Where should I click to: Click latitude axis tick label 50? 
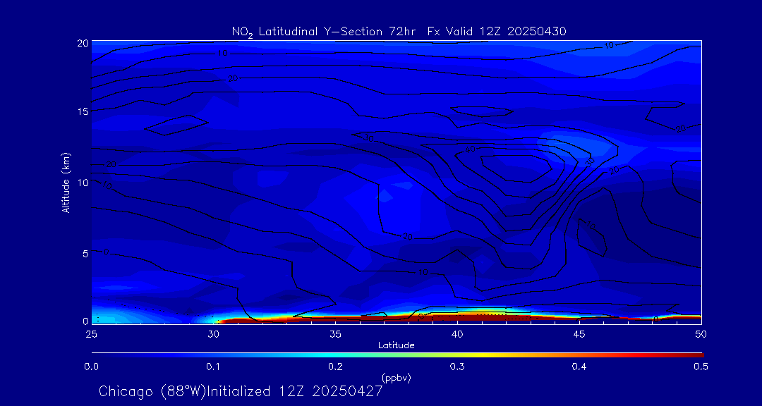coord(701,334)
